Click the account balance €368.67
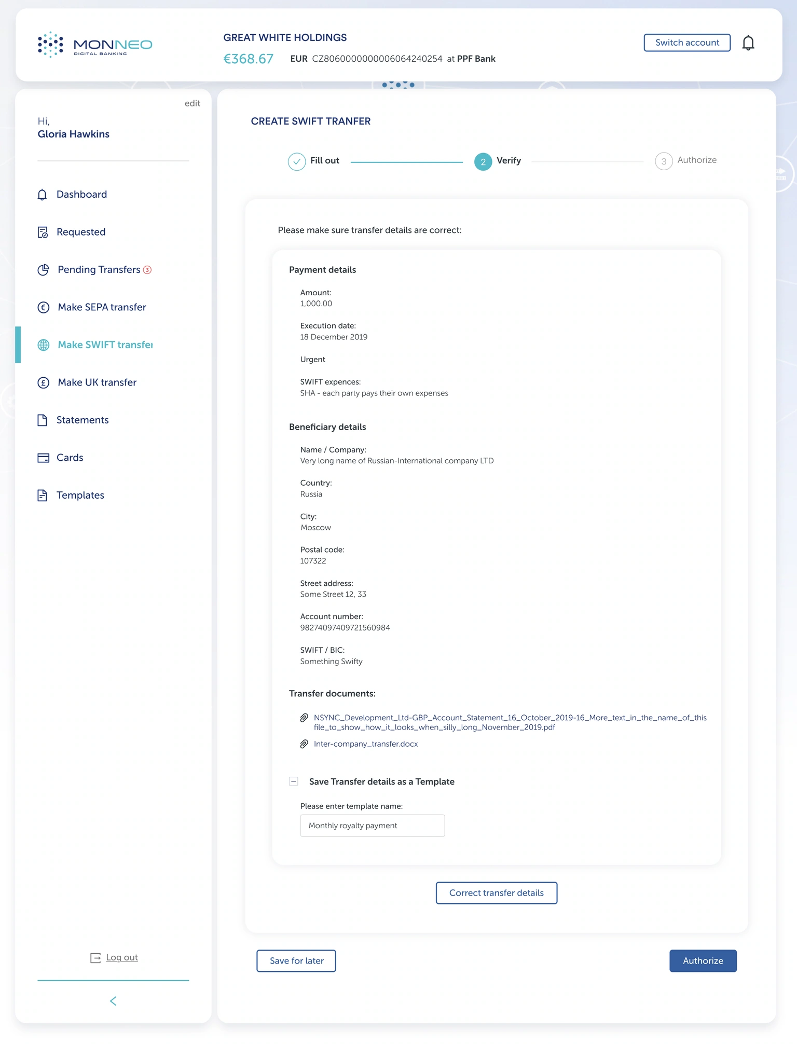This screenshot has height=1044, width=797. pyautogui.click(x=248, y=59)
